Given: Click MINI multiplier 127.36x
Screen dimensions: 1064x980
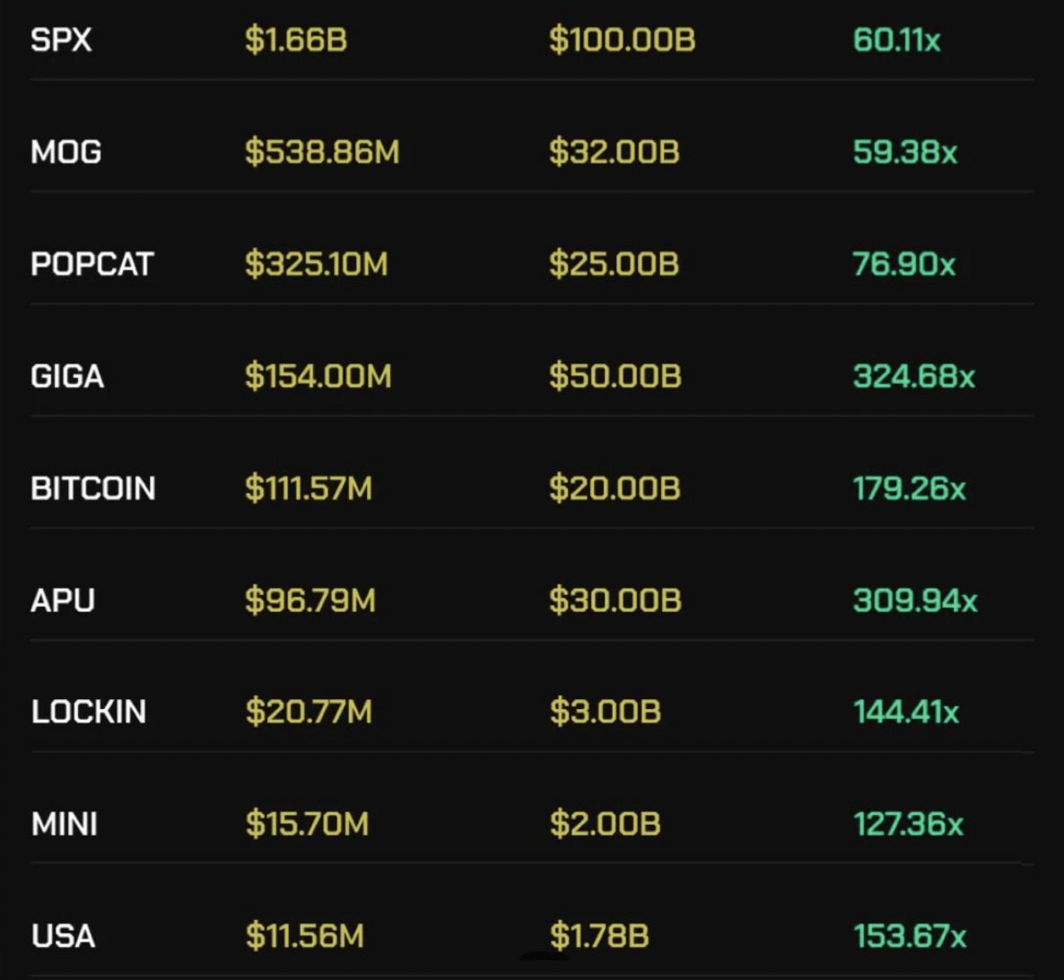Looking at the screenshot, I should [x=909, y=824].
